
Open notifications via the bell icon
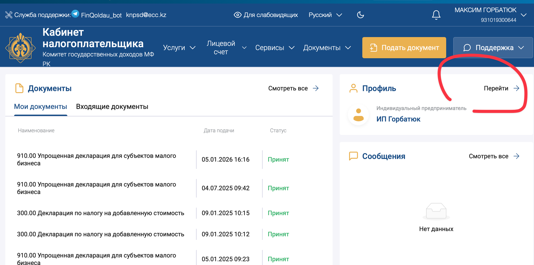tap(436, 15)
